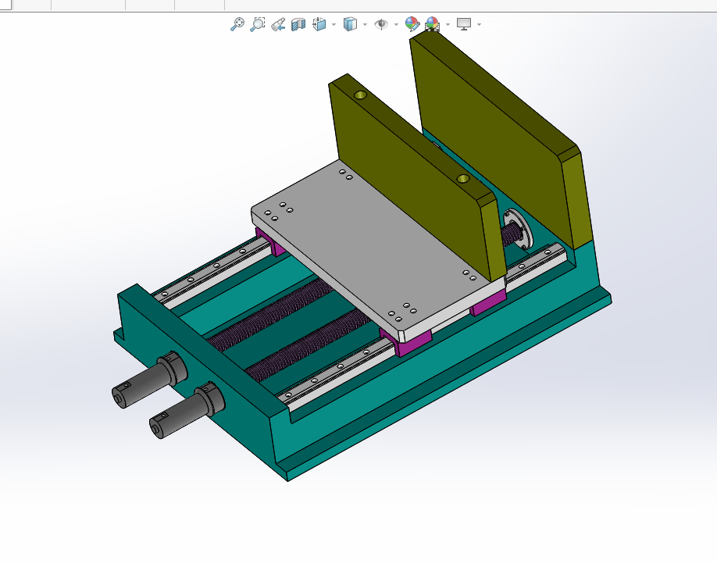The height and width of the screenshot is (564, 717).
Task: Expand the Apply Scene dropdown arrow
Action: (x=448, y=24)
